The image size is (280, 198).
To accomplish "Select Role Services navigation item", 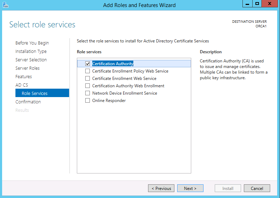I will (x=34, y=94).
